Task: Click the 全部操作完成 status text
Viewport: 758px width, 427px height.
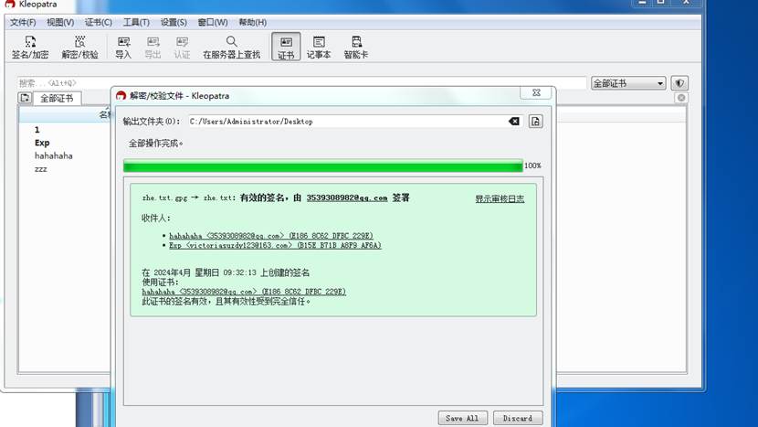Action: tap(155, 144)
